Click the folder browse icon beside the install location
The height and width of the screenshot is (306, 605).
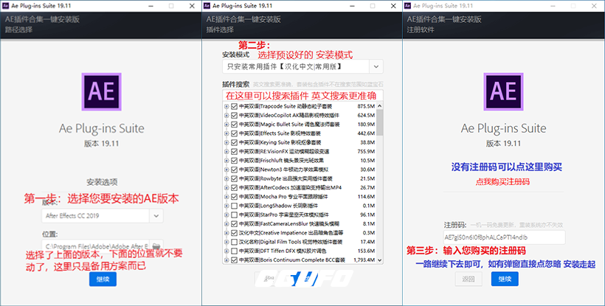click(156, 246)
